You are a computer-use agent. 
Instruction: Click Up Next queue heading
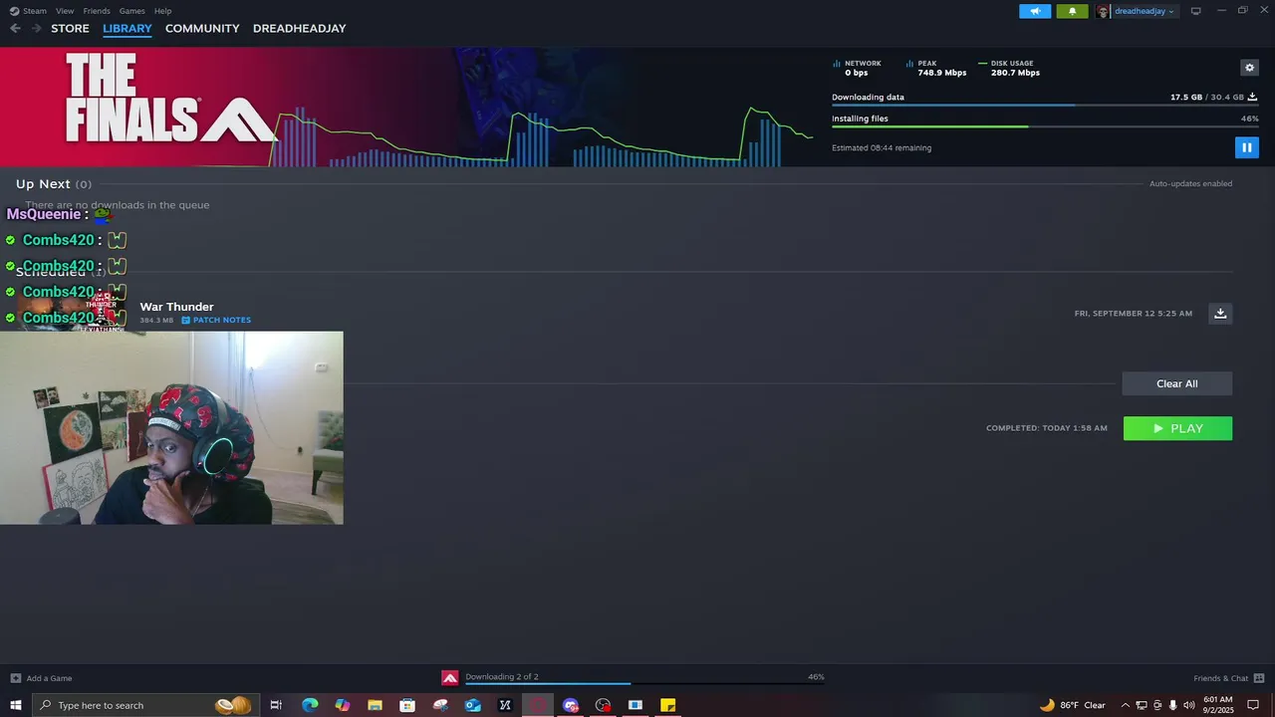click(x=54, y=183)
